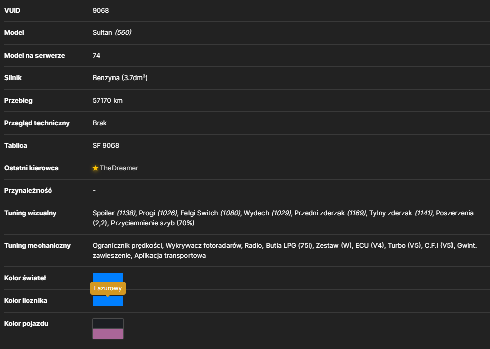Click Spoiler (1138) in Tuning wizualny
Viewport: 490px width, 349px height.
(x=114, y=213)
